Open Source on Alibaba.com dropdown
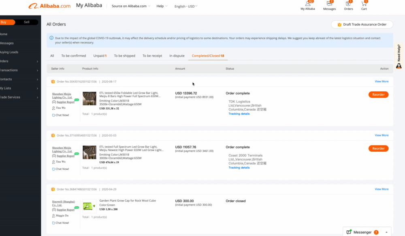The image size is (405, 236). tap(131, 6)
